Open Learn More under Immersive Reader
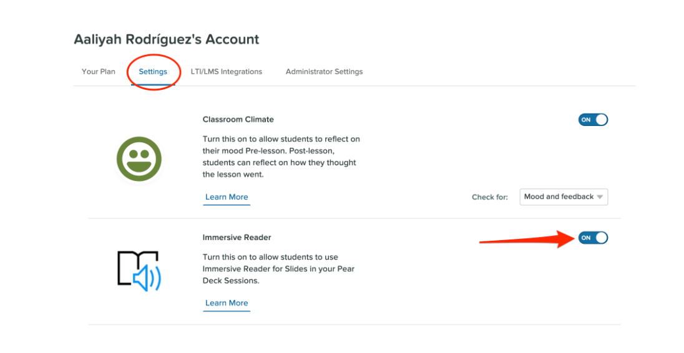 (x=227, y=303)
